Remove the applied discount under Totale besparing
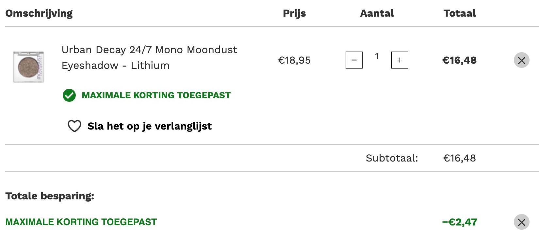Screen dimensions: 539x248 pyautogui.click(x=521, y=222)
